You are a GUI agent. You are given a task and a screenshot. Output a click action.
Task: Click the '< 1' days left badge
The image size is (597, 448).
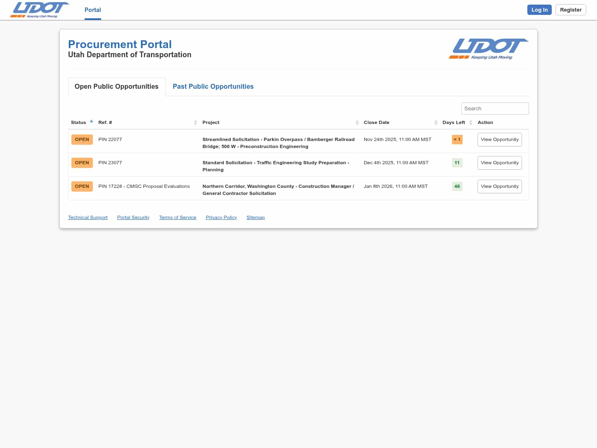[x=457, y=139]
